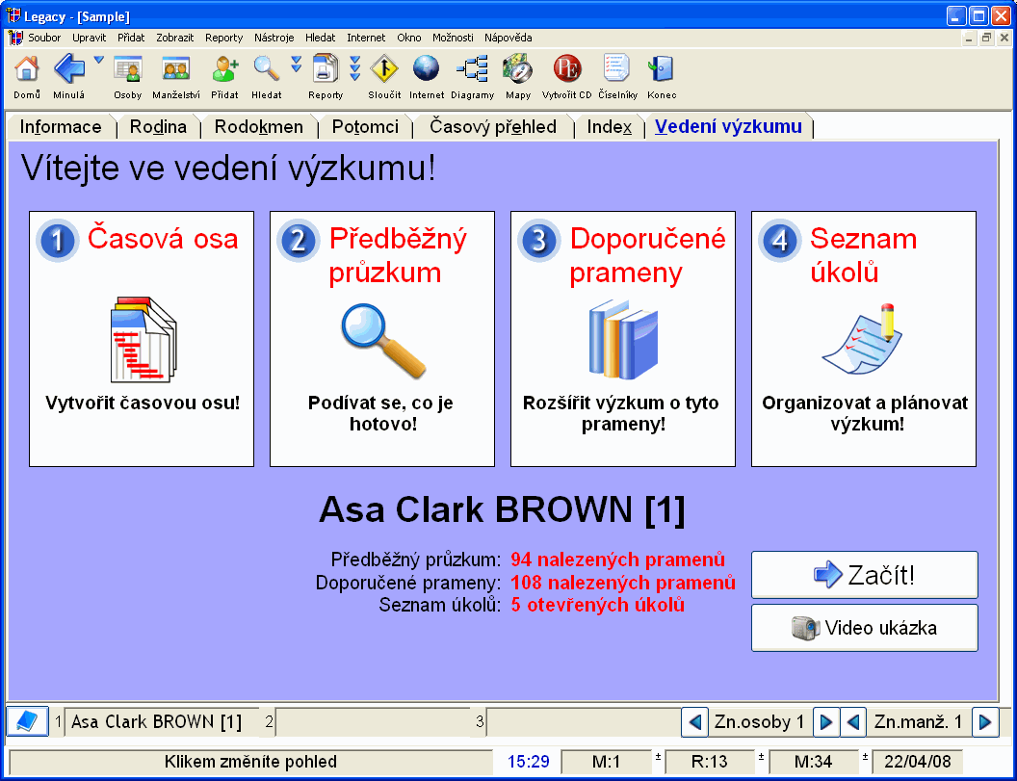Viewport: 1017px width, 781px height.
Task: Open the Nápověda menu
Action: coord(508,38)
